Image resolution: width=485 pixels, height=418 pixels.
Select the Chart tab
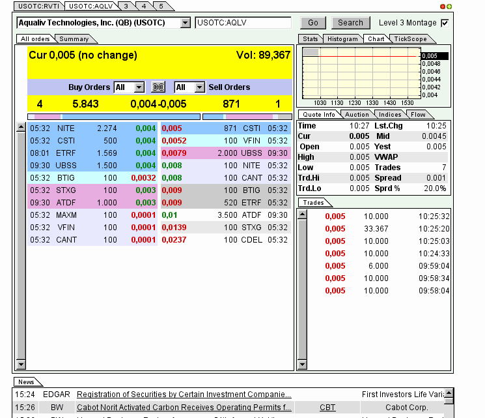pyautogui.click(x=376, y=39)
